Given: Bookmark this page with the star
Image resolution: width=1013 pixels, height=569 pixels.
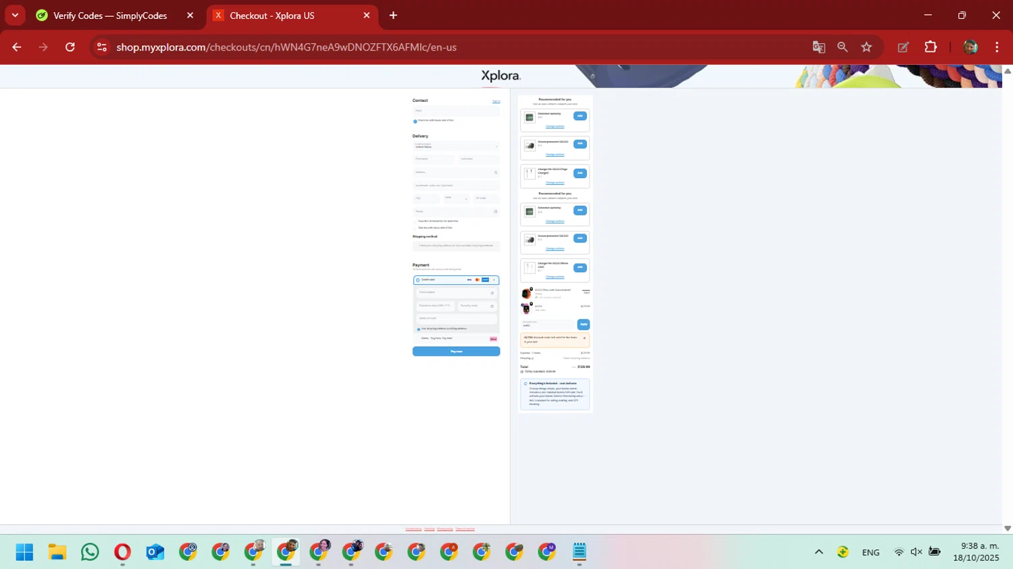Looking at the screenshot, I should (x=866, y=47).
